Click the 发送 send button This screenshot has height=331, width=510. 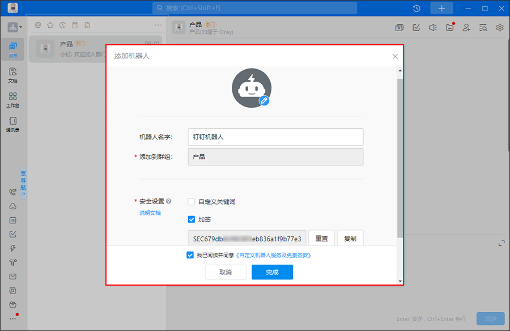click(491, 319)
